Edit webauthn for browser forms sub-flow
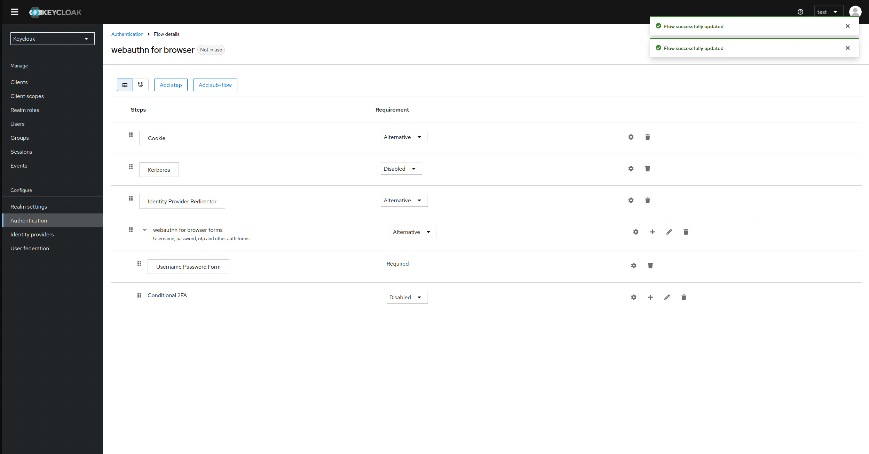This screenshot has width=869, height=454. pyautogui.click(x=669, y=232)
